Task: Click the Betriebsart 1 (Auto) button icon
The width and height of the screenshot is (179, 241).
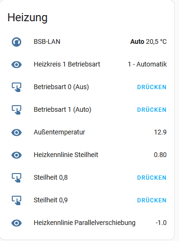Action: click(x=17, y=110)
